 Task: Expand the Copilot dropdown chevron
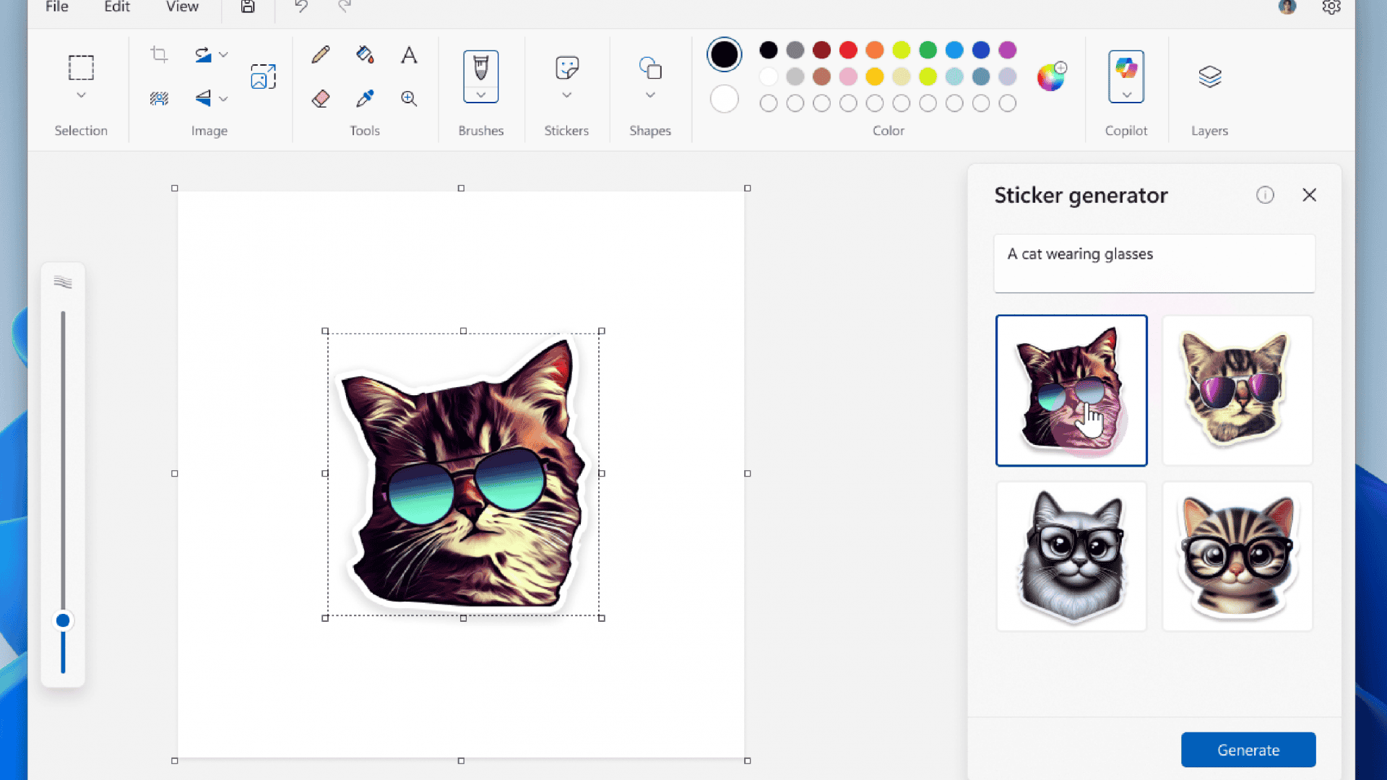pos(1126,95)
